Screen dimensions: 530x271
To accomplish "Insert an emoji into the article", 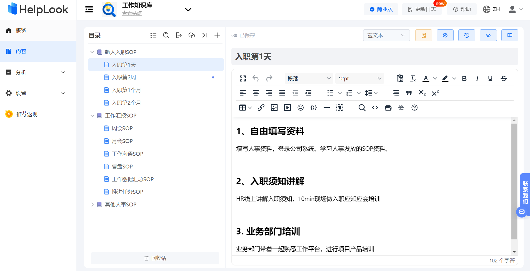I will pos(300,108).
